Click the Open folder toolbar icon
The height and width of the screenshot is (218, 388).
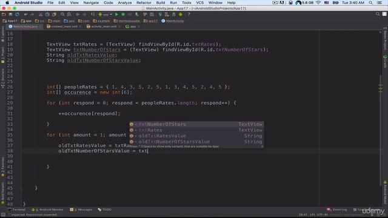pos(4,15)
